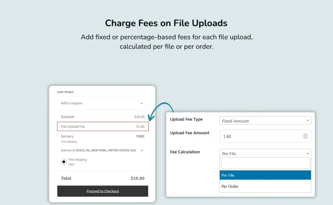Image resolution: width=333 pixels, height=205 pixels.
Task: Click the File Upload Fee row
Action: point(103,127)
